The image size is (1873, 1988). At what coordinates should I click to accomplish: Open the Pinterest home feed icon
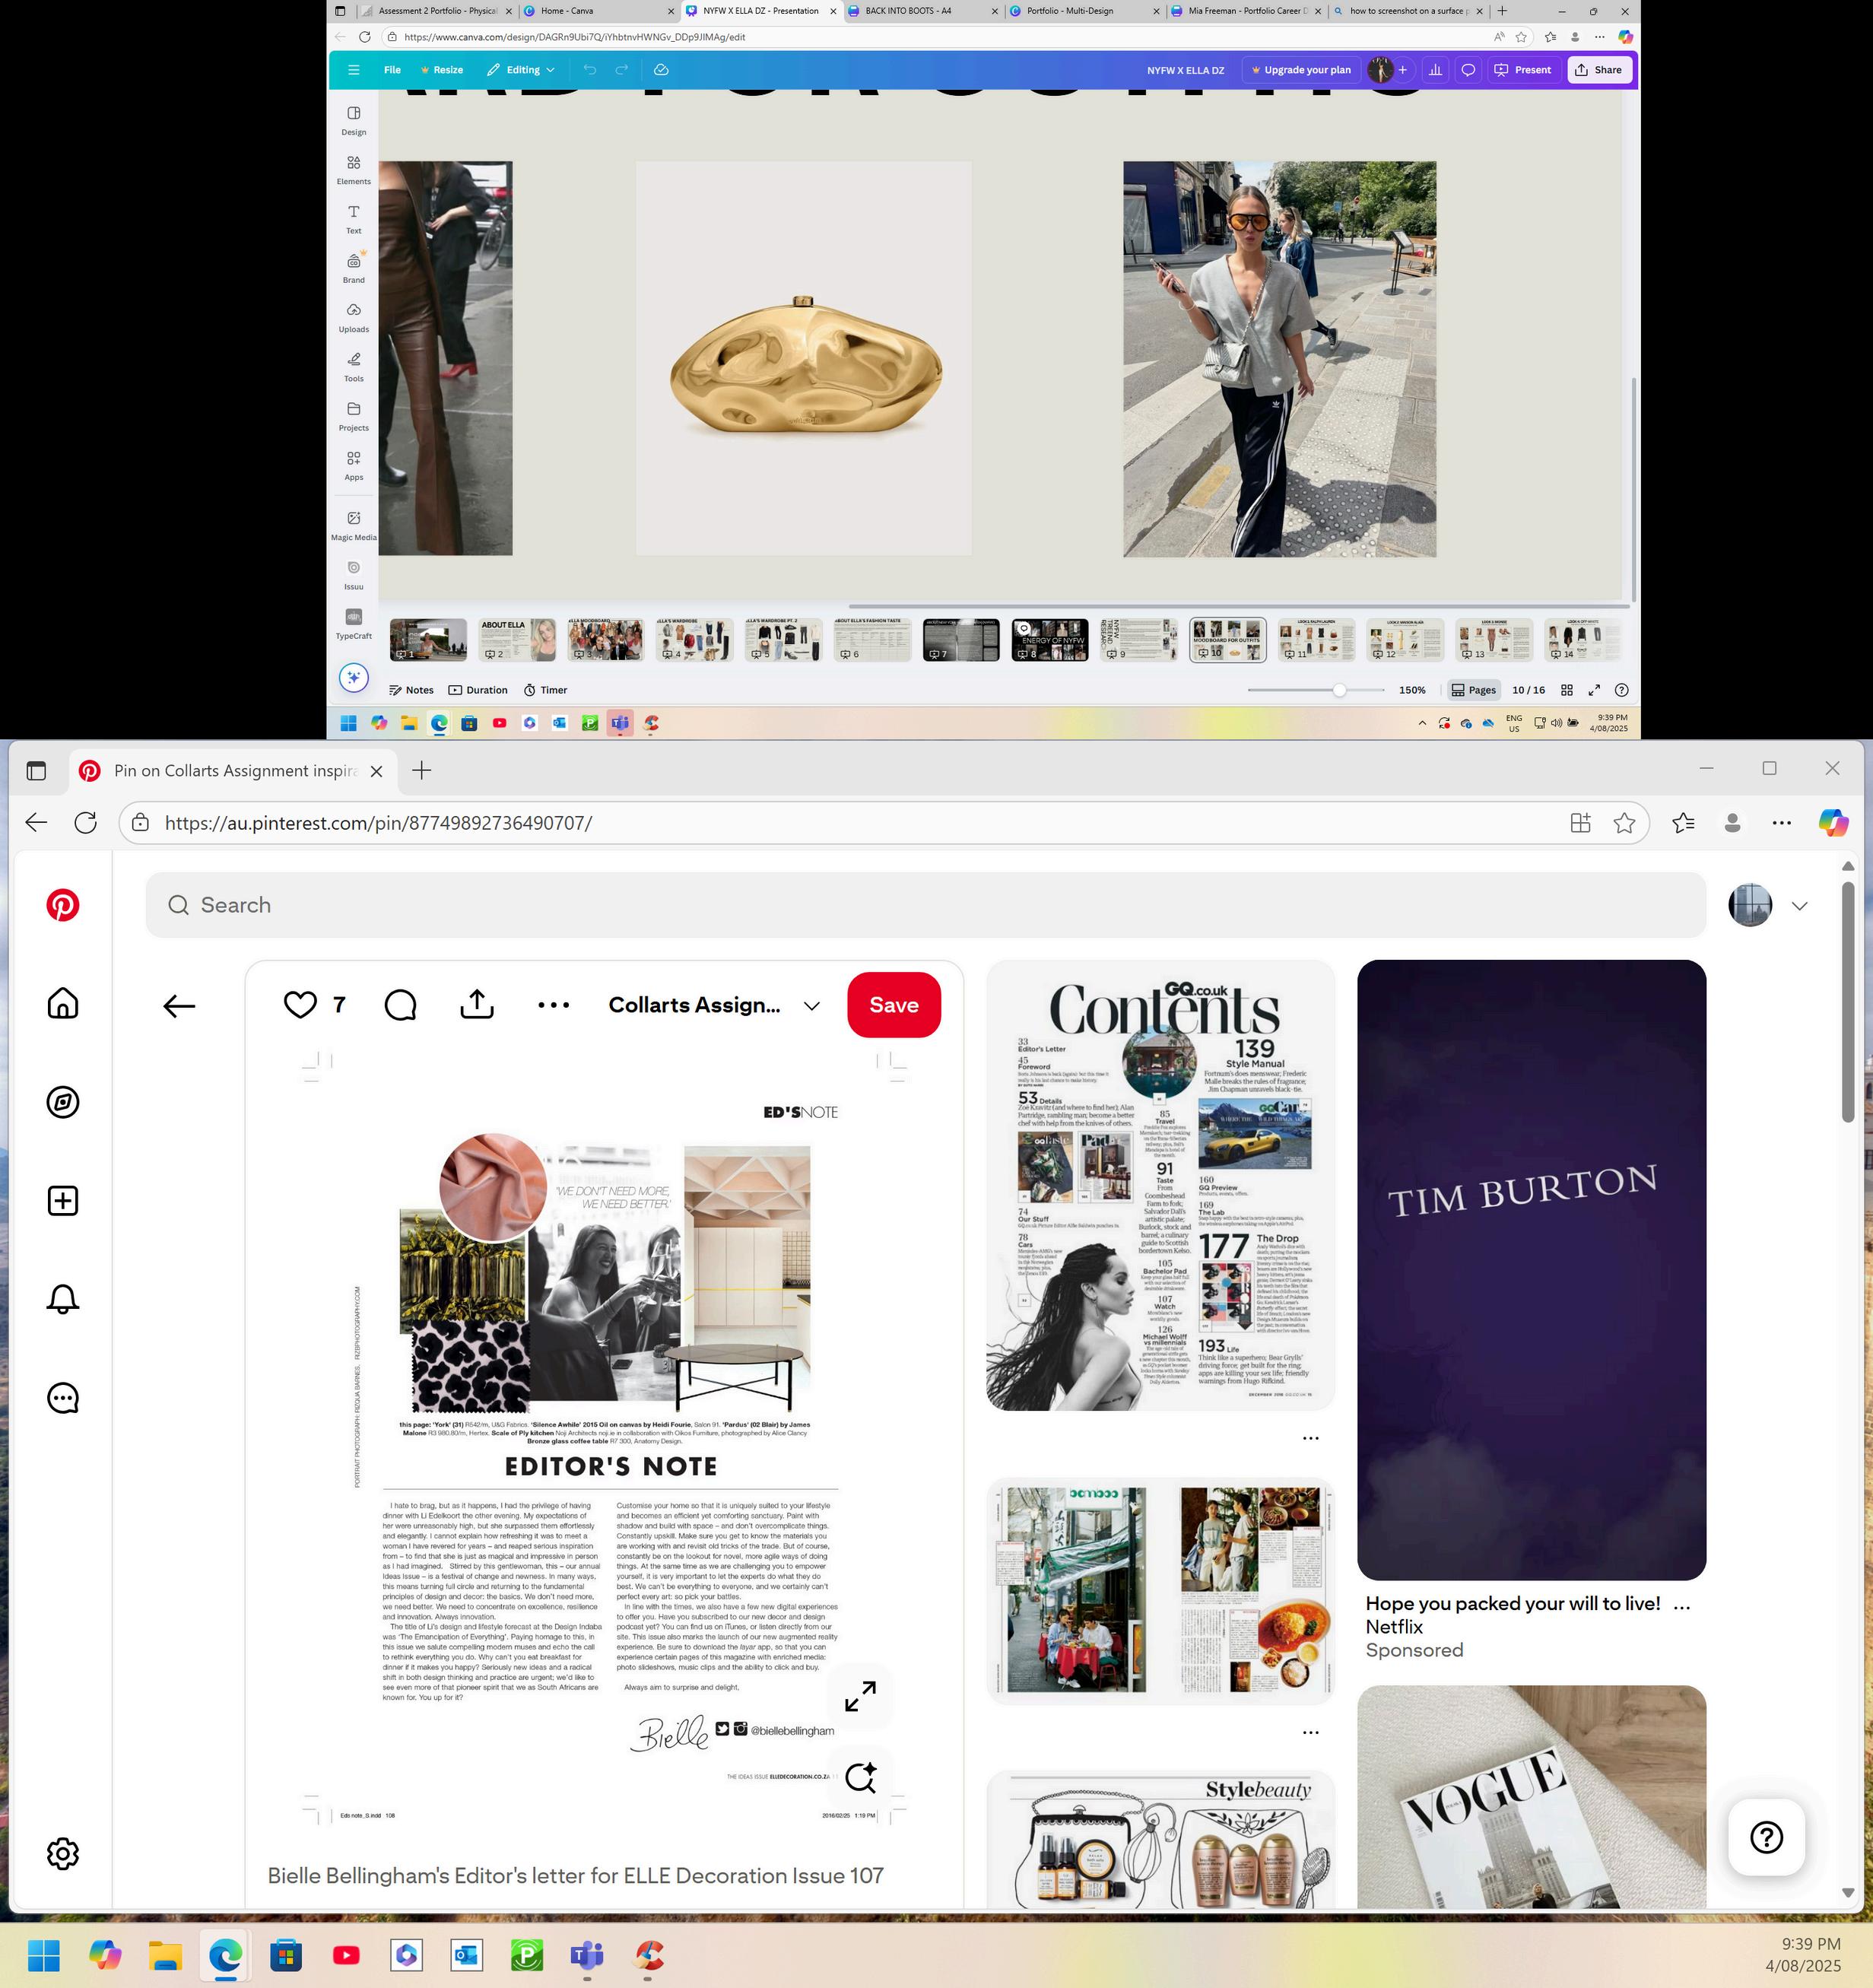pyautogui.click(x=63, y=1003)
